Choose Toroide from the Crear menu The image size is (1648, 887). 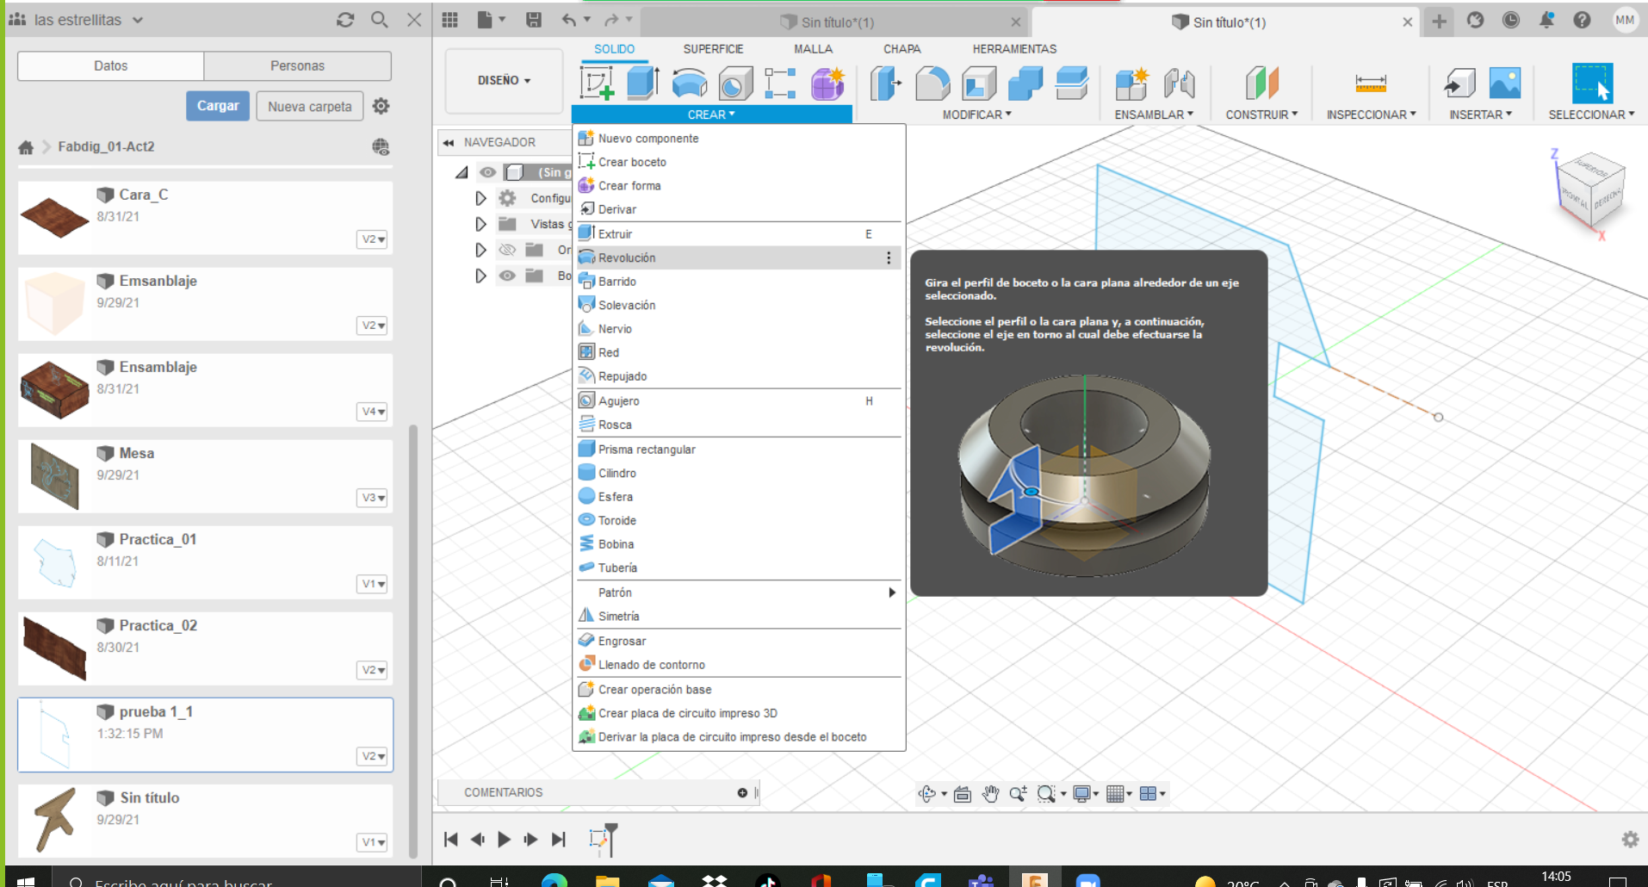(x=739, y=521)
